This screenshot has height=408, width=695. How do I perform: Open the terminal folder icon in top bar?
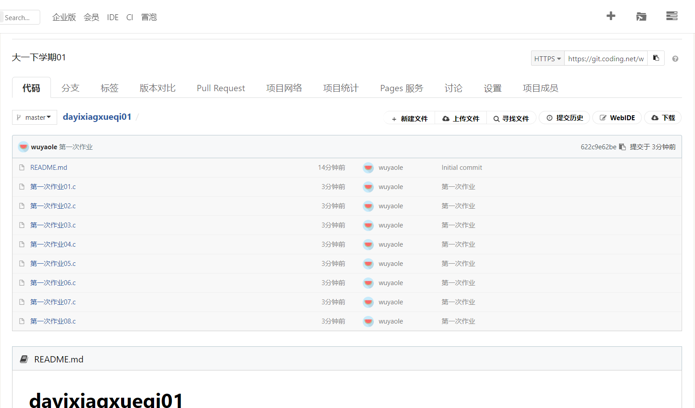coord(641,17)
